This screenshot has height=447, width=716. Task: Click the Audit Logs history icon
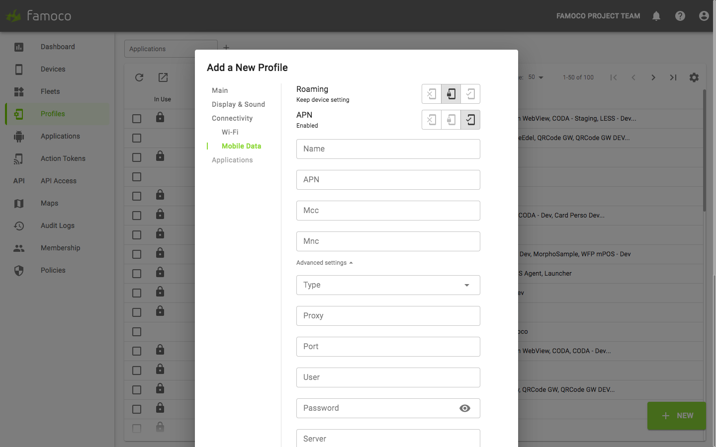(x=19, y=226)
